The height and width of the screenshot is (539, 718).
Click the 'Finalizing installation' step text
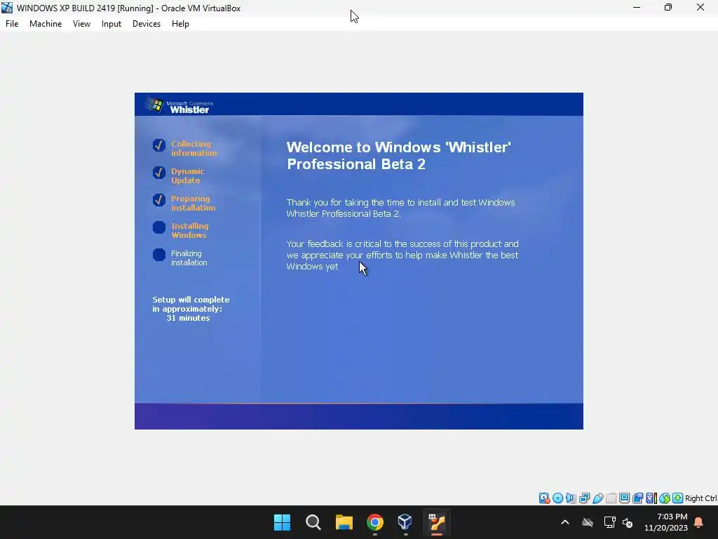point(189,258)
